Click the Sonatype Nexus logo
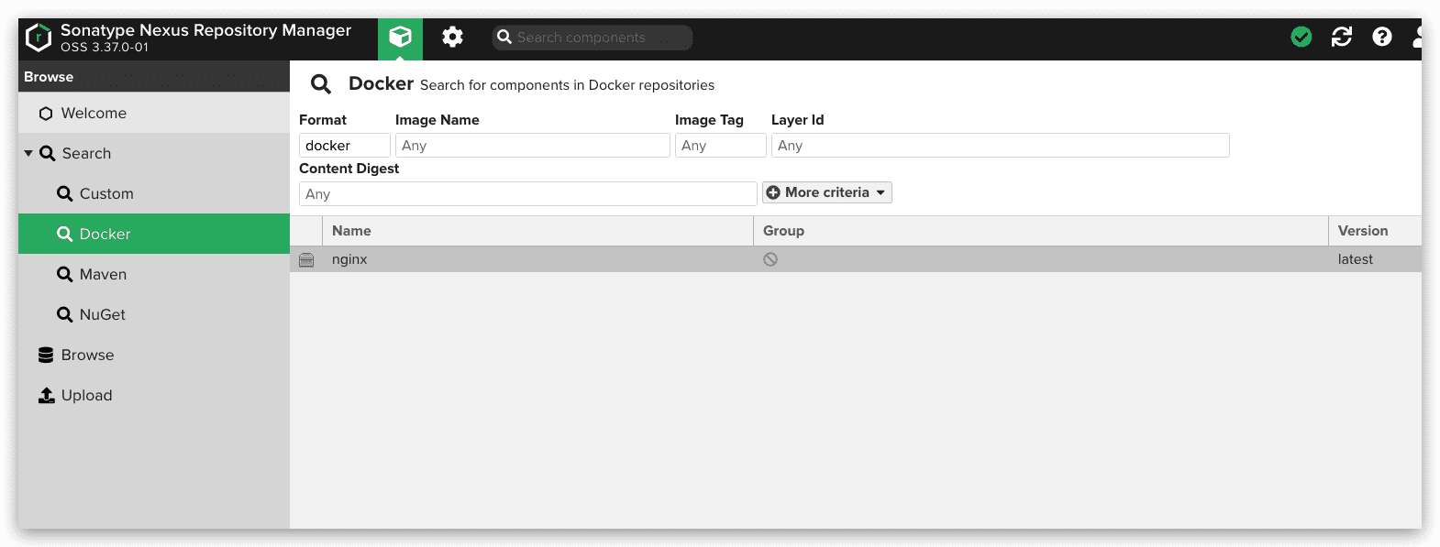1440x547 pixels. click(x=39, y=38)
